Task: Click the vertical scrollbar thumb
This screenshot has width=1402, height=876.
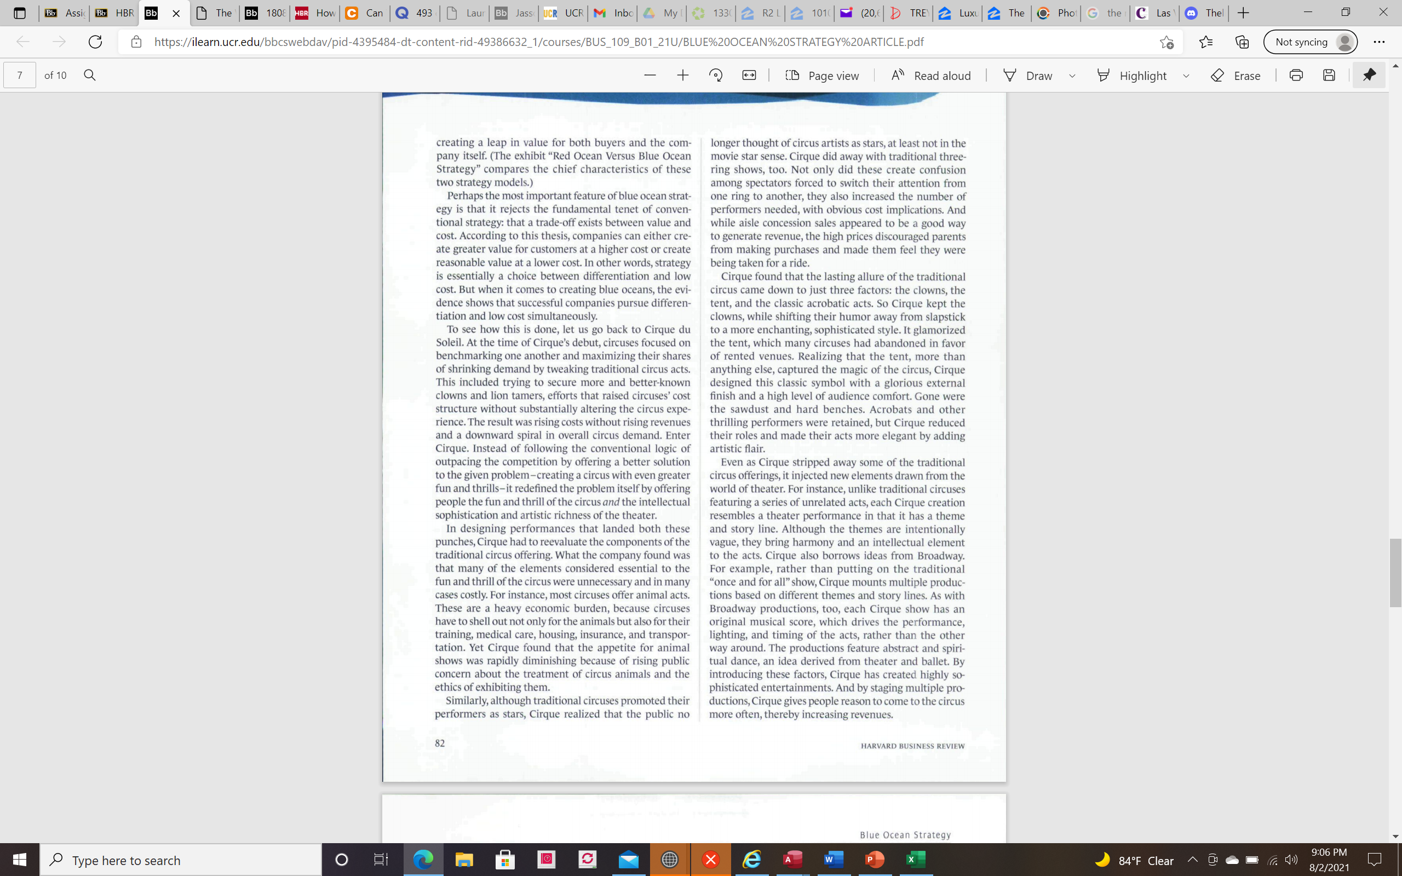Action: pos(1395,573)
